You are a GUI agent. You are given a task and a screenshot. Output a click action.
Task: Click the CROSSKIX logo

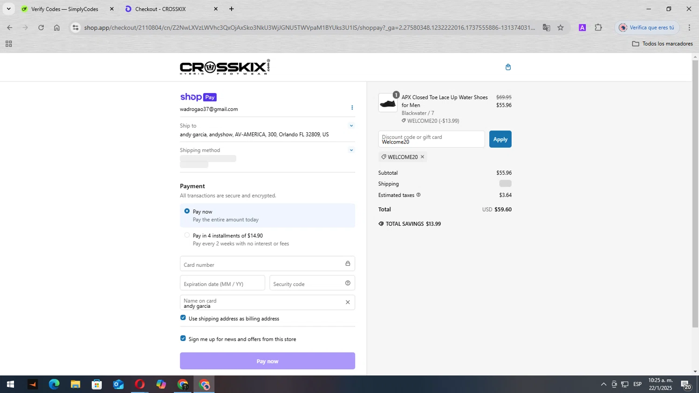(x=225, y=67)
